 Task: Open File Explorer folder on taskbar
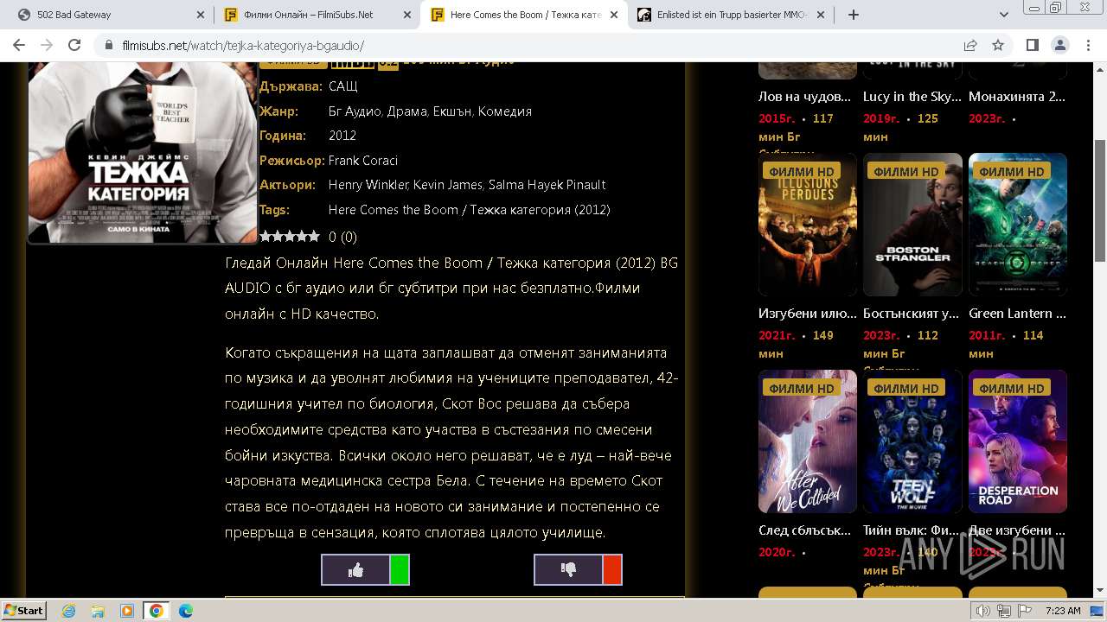click(98, 611)
